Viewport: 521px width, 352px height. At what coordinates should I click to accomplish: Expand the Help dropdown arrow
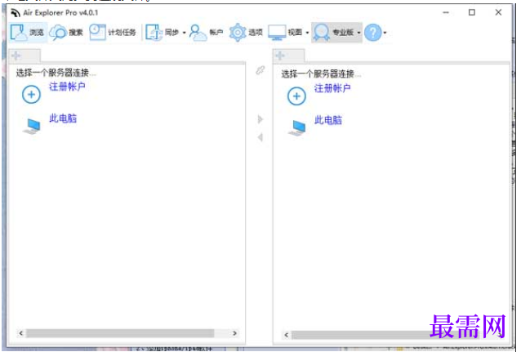[x=385, y=33]
